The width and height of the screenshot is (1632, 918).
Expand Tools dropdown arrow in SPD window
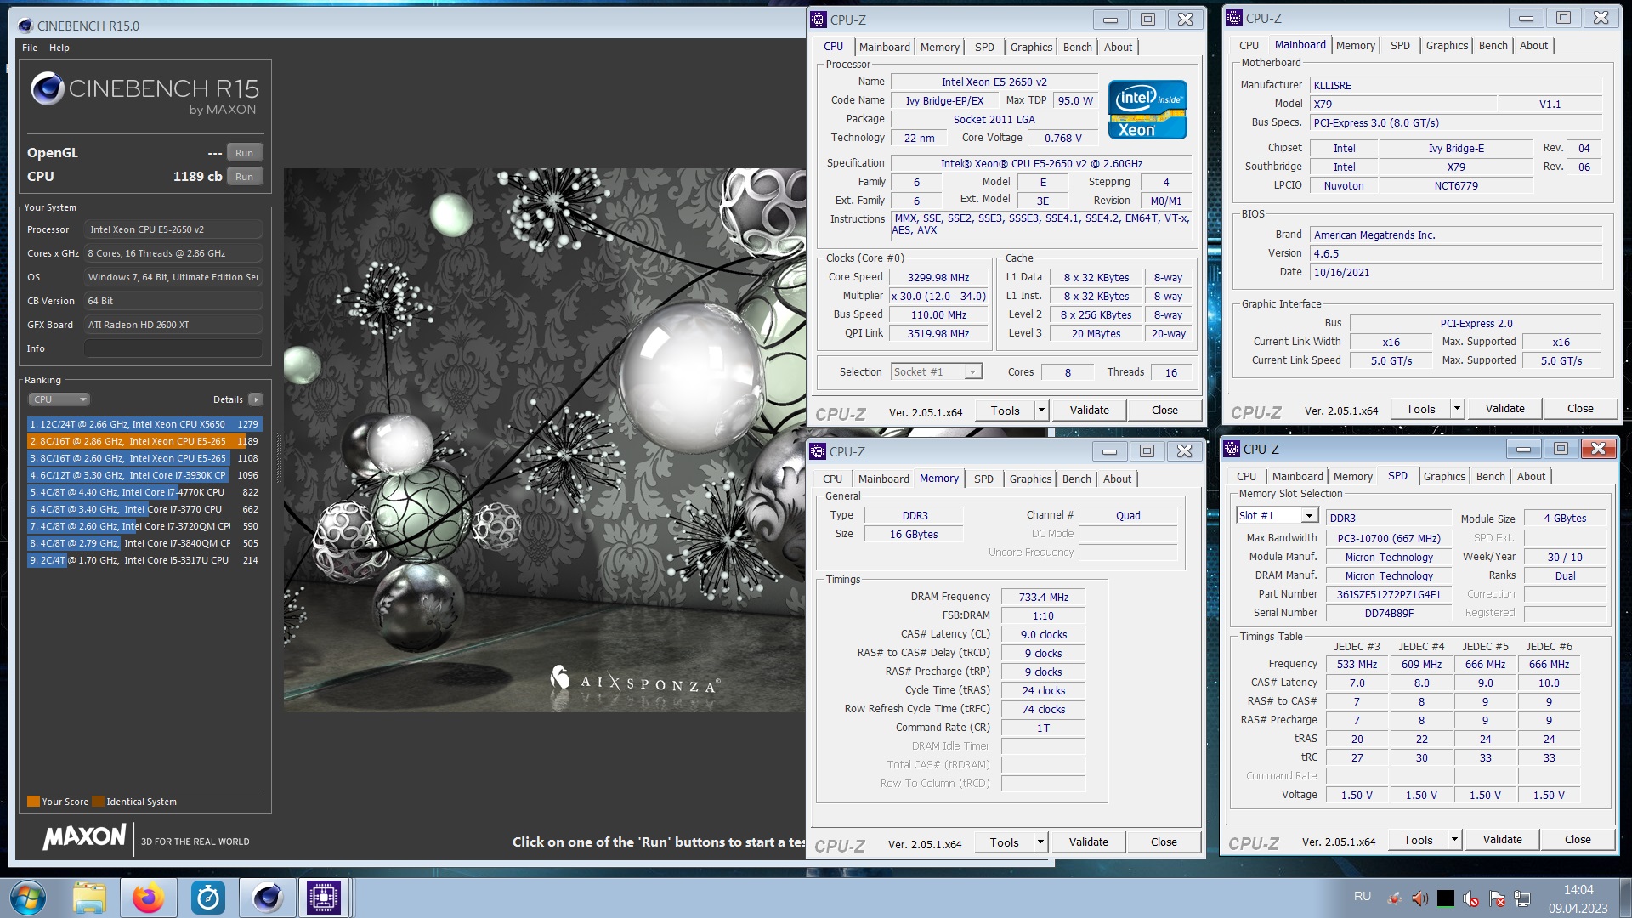tap(1454, 840)
